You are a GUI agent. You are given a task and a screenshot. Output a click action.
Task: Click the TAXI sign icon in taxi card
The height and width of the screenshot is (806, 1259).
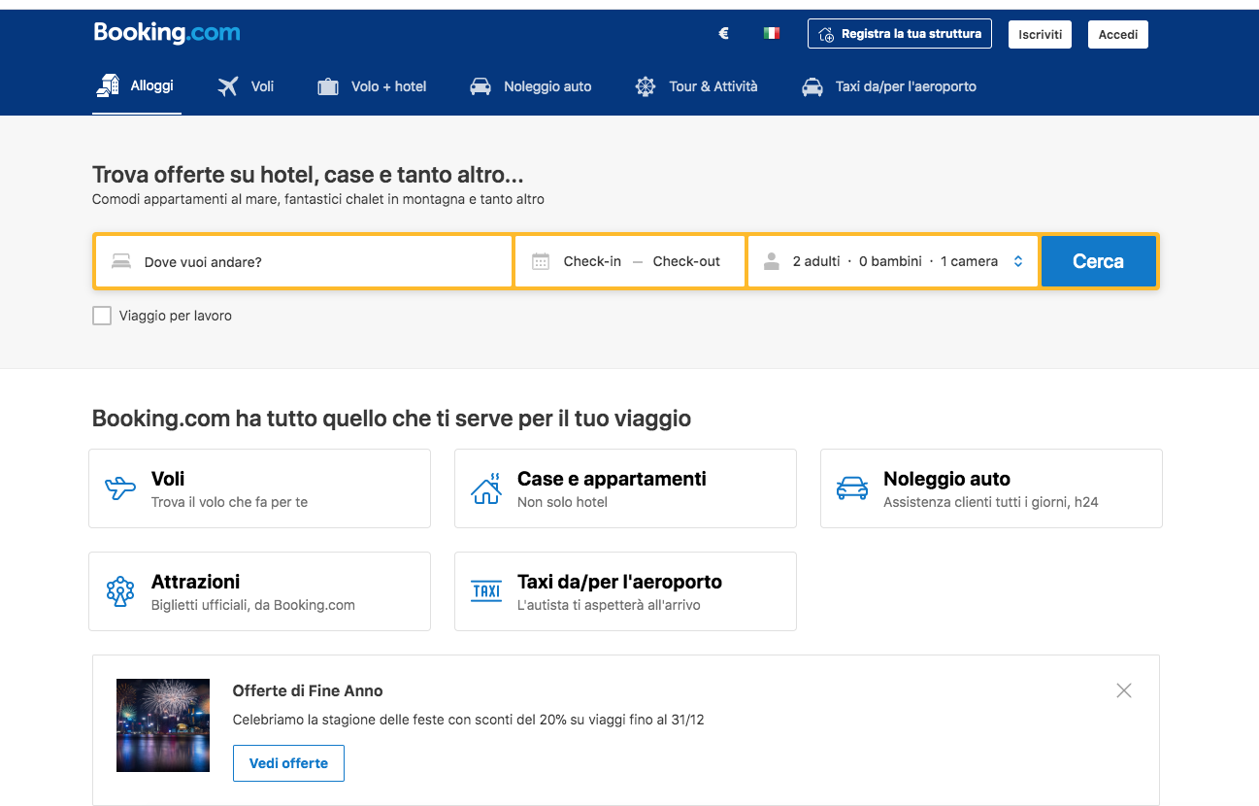tap(486, 591)
